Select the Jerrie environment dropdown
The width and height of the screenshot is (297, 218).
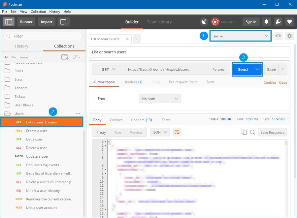[240, 36]
